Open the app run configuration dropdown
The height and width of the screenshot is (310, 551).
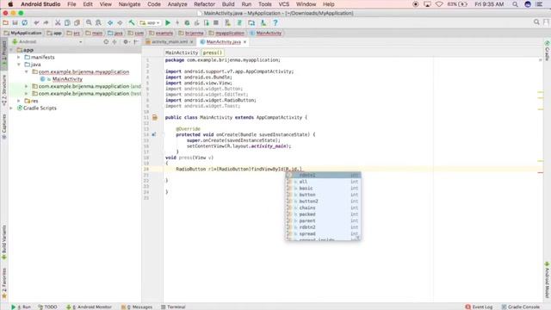pyautogui.click(x=150, y=23)
